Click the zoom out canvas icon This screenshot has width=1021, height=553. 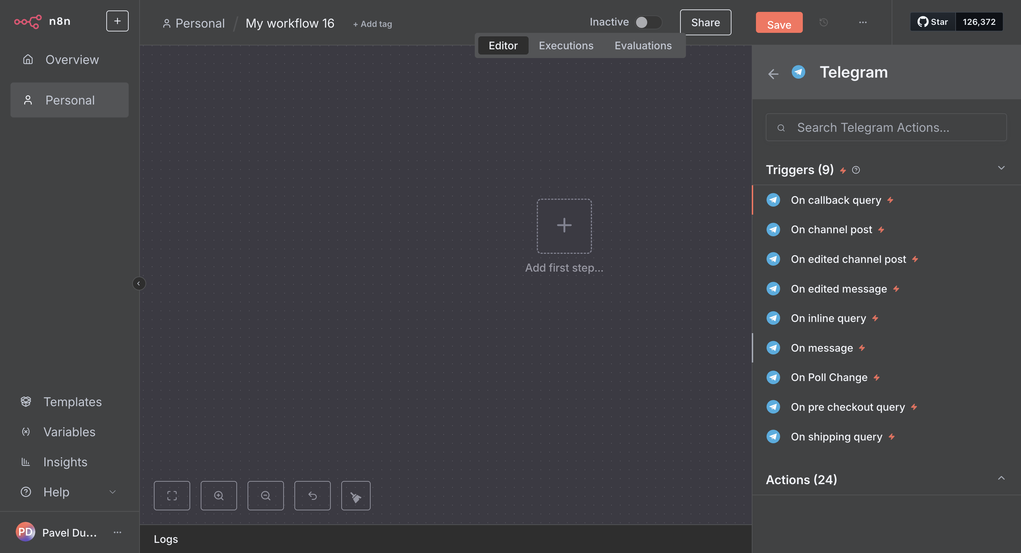(x=265, y=495)
